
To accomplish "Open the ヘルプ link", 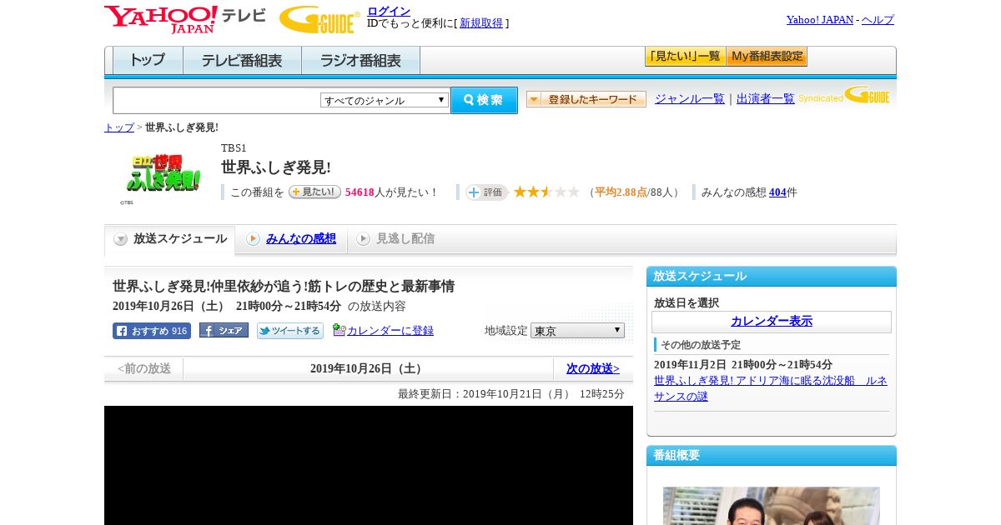I will click(878, 20).
